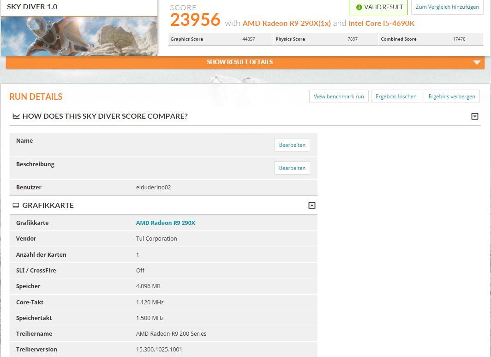Click the overall score 23956

[195, 20]
